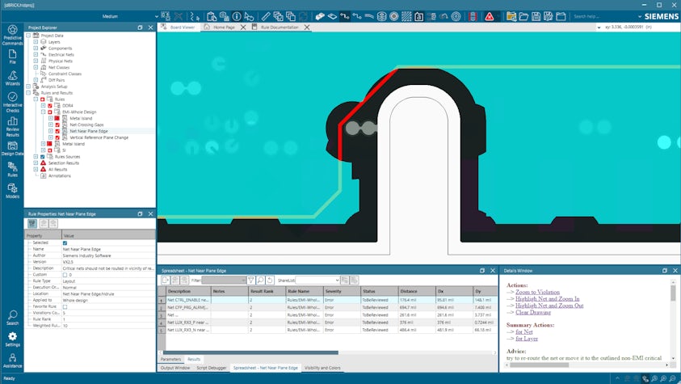Toggle the Net Near Plane Edge checkbox
This screenshot has width=681, height=384.
57,131
